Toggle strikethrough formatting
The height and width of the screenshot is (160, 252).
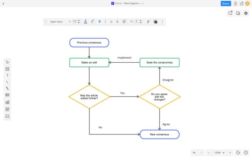tap(117, 21)
